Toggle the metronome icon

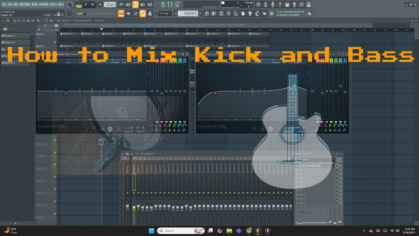[x=121, y=5]
